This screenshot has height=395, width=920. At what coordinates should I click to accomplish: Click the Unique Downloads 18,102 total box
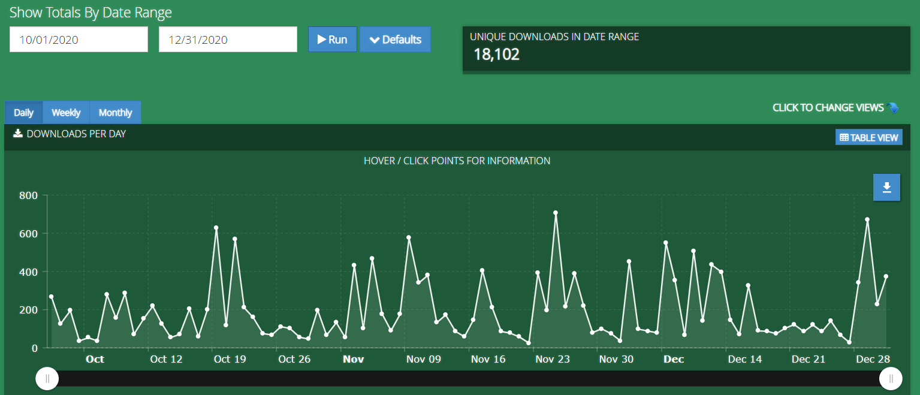[686, 49]
